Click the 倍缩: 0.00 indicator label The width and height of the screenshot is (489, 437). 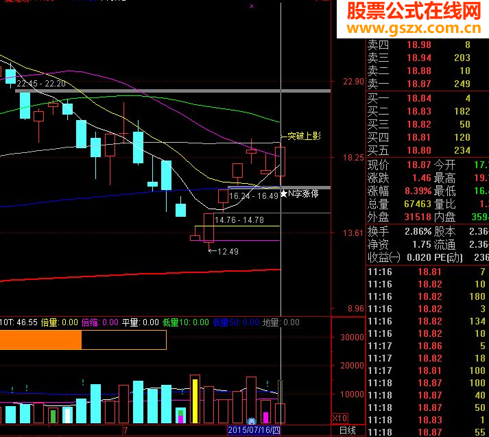pos(100,322)
